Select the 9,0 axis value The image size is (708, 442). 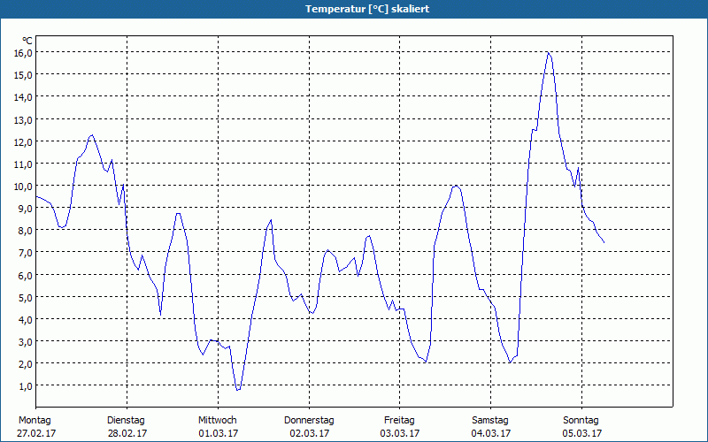(x=26, y=209)
